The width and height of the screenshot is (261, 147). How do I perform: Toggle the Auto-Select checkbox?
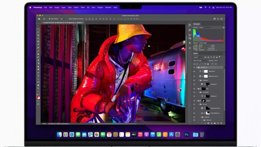49,19
